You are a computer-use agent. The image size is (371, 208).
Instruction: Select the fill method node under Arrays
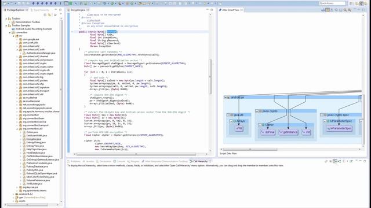[239, 128]
